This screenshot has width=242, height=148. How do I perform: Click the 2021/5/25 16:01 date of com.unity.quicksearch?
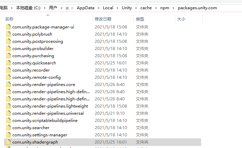111,63
